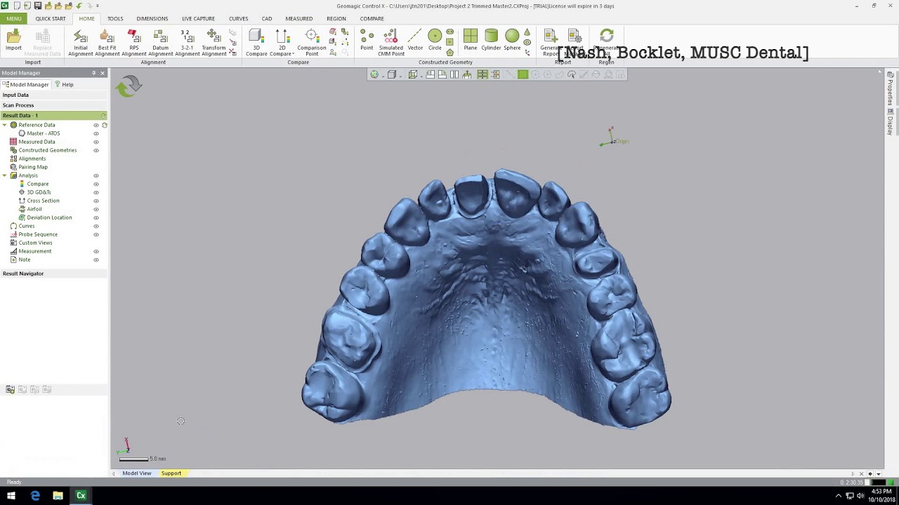This screenshot has width=899, height=505.
Task: Toggle Deviation Location visibility eye
Action: 96,217
